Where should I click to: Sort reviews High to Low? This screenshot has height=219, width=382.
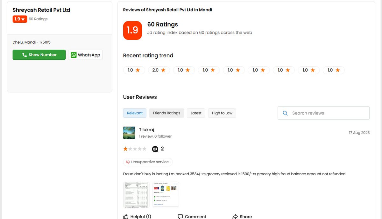222,113
